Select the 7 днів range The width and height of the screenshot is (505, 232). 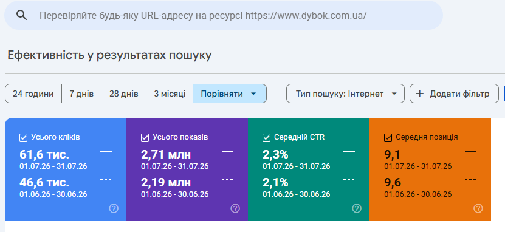[x=81, y=94]
